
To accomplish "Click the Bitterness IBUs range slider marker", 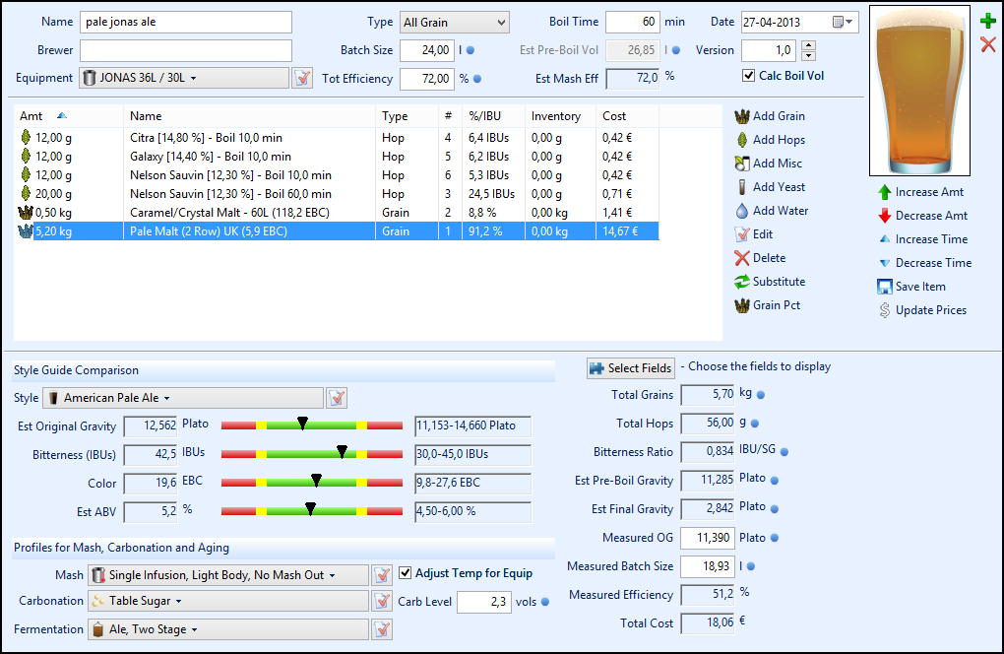I will click(x=342, y=452).
